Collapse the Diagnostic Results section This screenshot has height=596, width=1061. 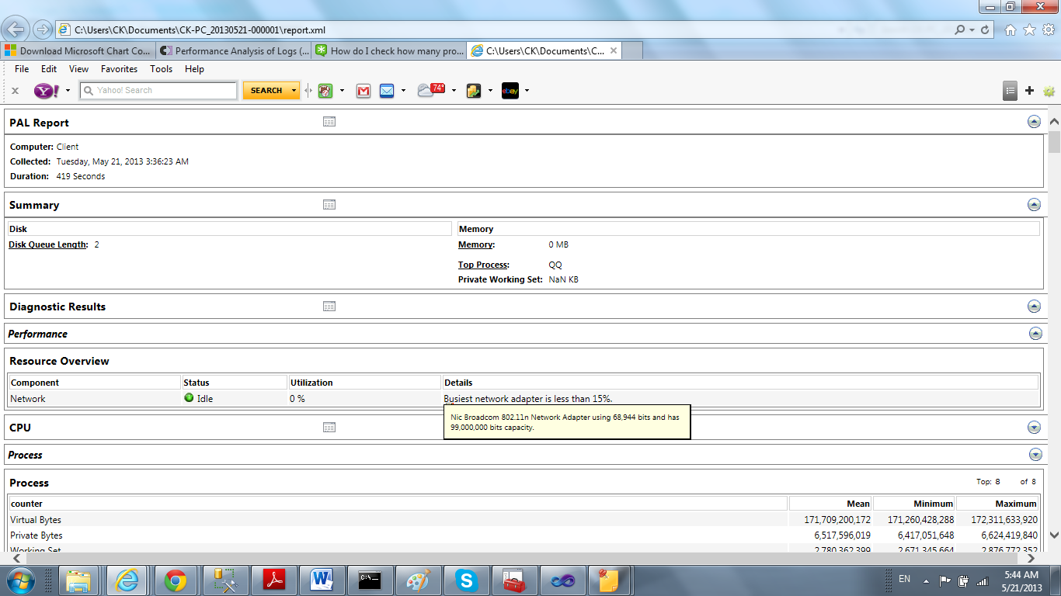[x=1034, y=306]
